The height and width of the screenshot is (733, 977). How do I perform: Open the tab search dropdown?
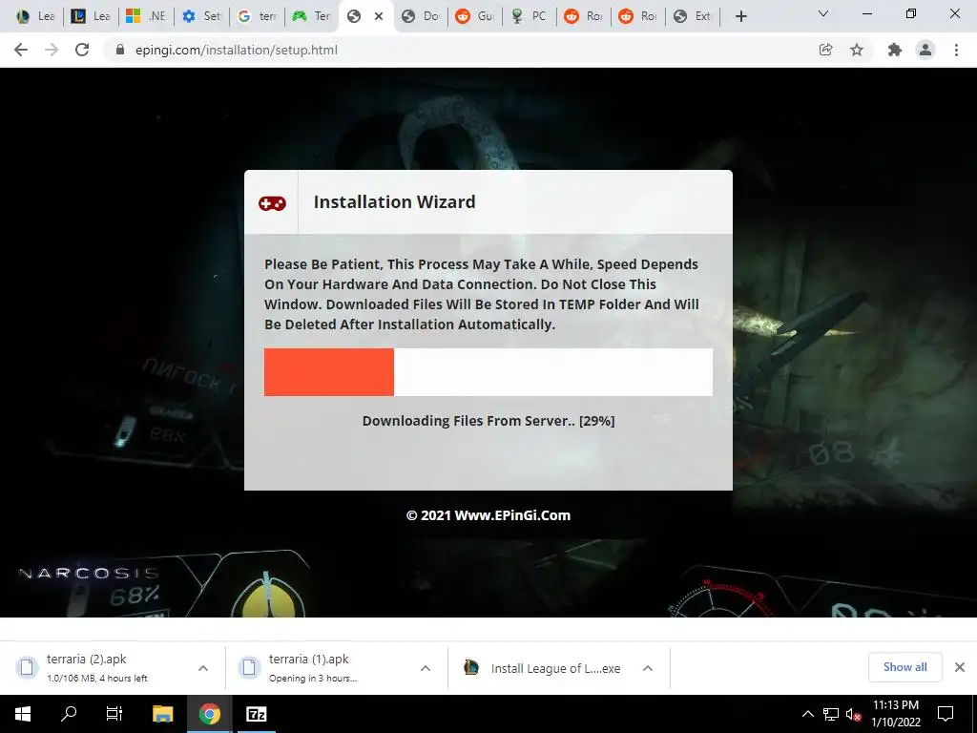(823, 13)
